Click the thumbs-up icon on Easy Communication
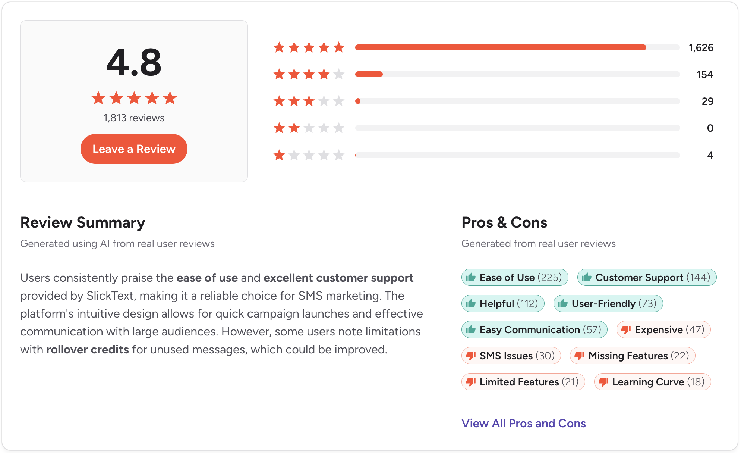Screen dimensions: 741x453 tap(470, 329)
